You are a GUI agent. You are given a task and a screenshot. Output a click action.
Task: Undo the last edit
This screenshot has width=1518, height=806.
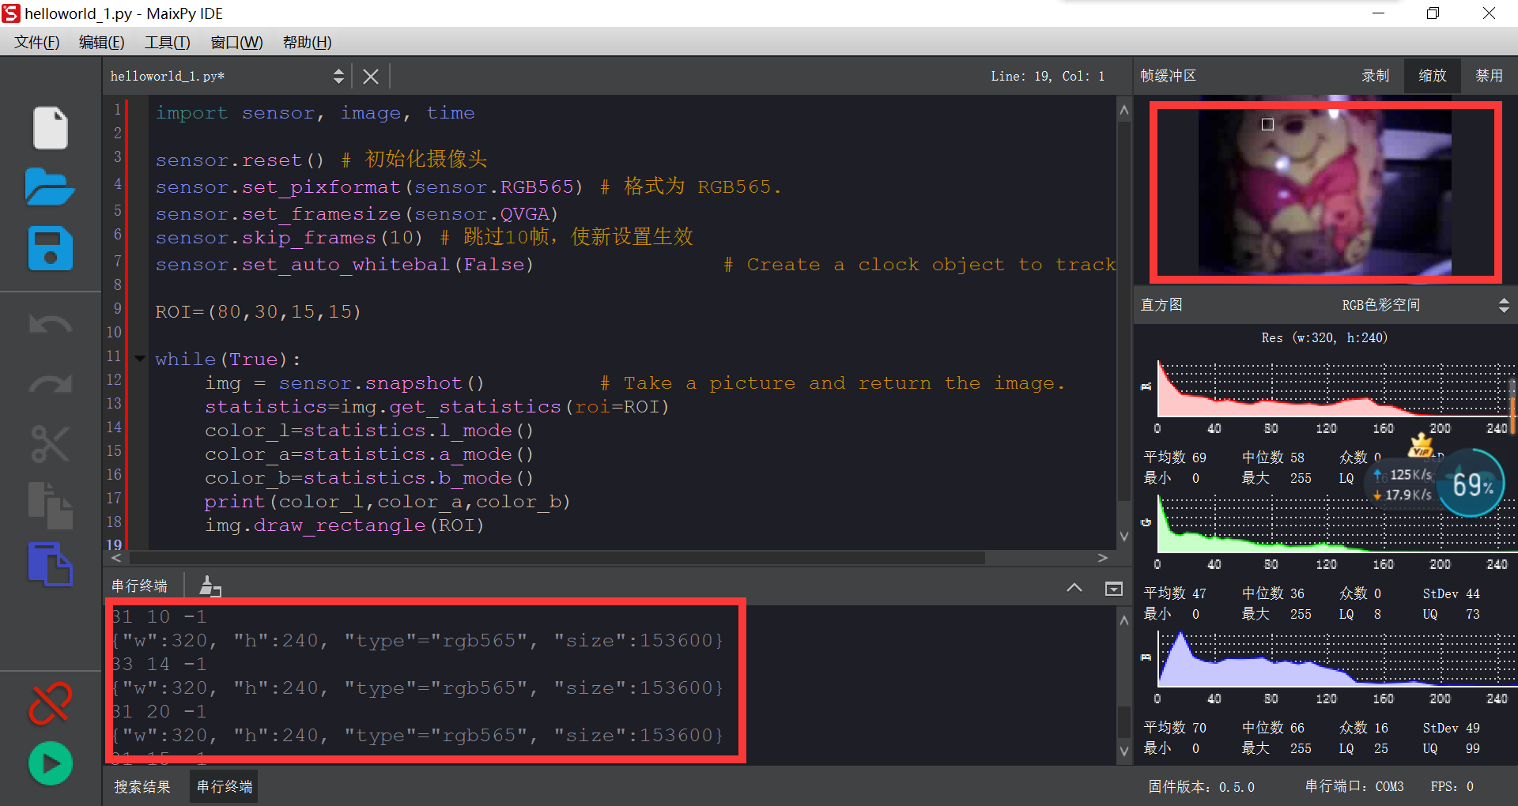50,324
